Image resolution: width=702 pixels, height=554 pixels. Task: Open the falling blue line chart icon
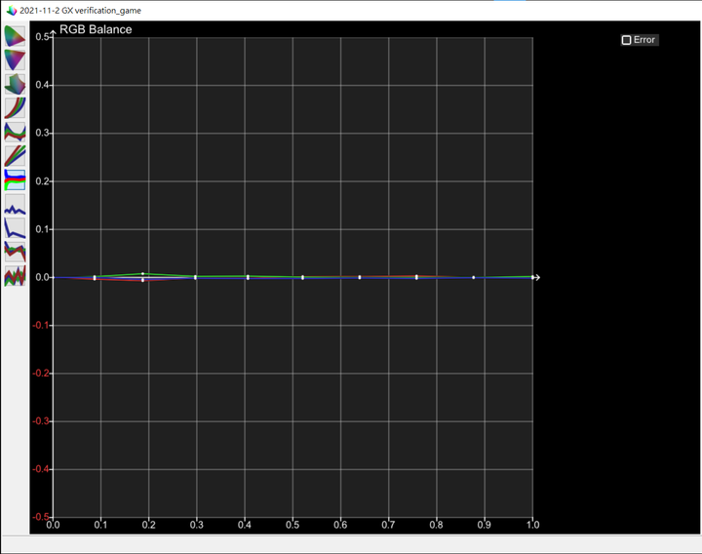pos(15,227)
